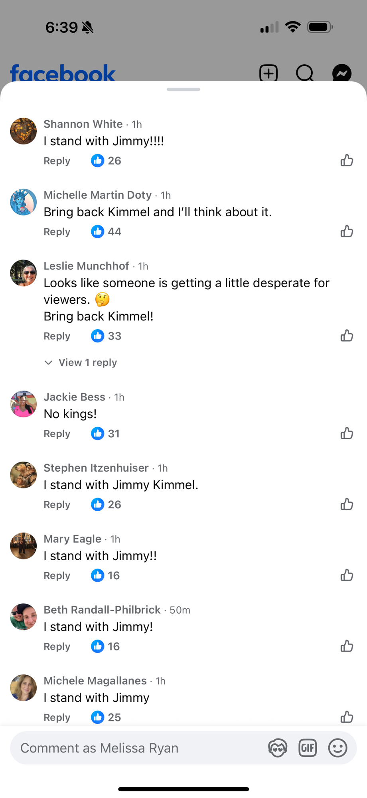Open Michele Magallanes's profile name link
The width and height of the screenshot is (367, 798).
[x=95, y=681]
